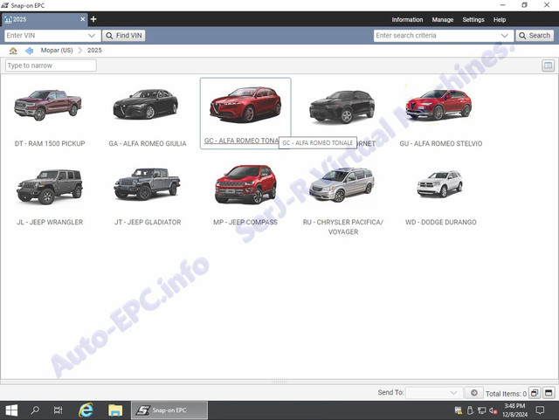Select the Jeep Compass thumbnail

pos(245,184)
